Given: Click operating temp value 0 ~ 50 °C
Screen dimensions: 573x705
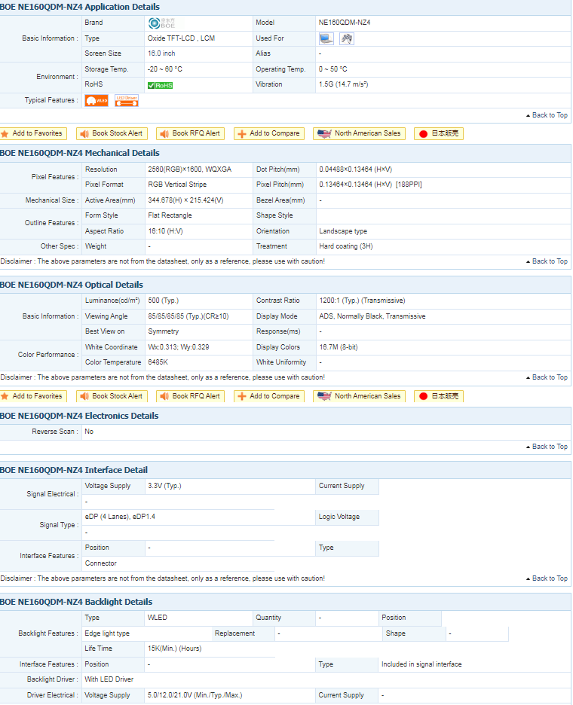Looking at the screenshot, I should pyautogui.click(x=333, y=70).
